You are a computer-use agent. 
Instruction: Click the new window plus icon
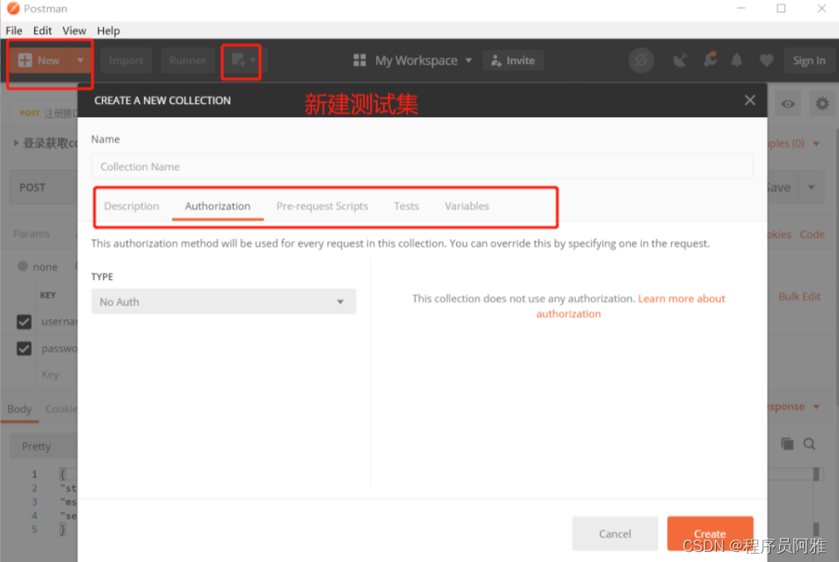[239, 61]
